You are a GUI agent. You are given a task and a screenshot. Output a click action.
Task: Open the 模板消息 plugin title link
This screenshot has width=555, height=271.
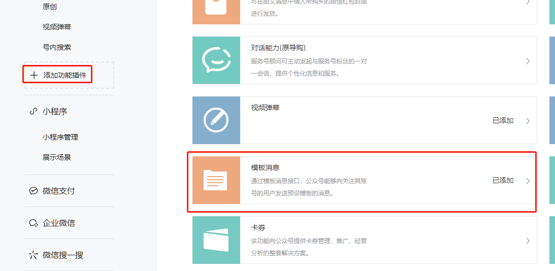(x=265, y=167)
